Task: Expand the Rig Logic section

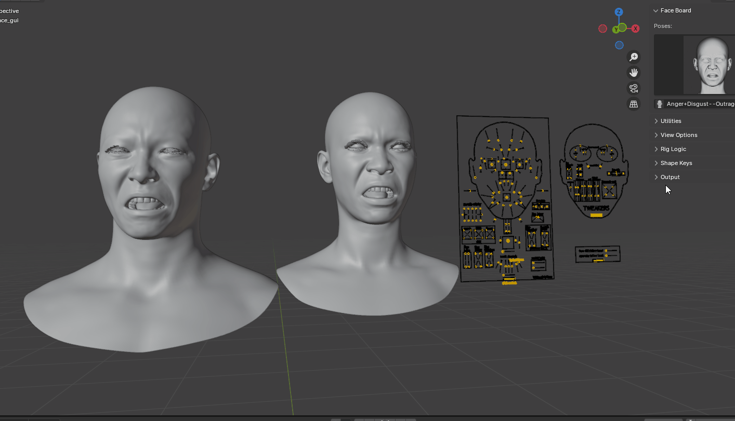Action: (x=673, y=149)
